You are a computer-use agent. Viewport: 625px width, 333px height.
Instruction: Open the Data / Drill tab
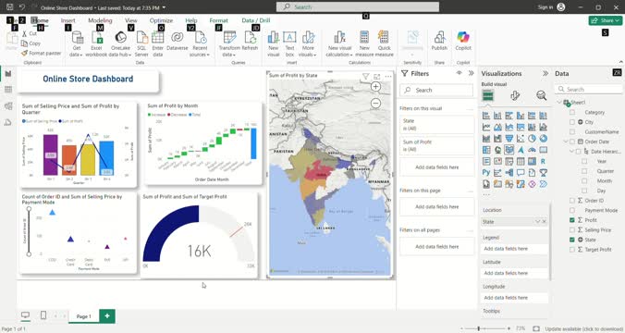click(x=255, y=20)
